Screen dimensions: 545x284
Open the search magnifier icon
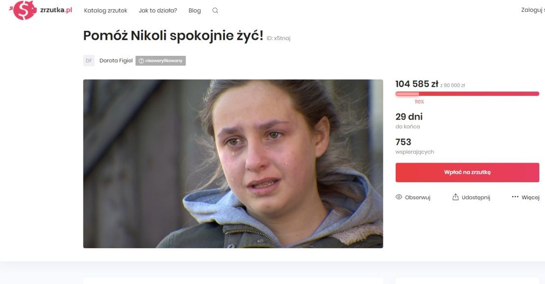point(215,10)
